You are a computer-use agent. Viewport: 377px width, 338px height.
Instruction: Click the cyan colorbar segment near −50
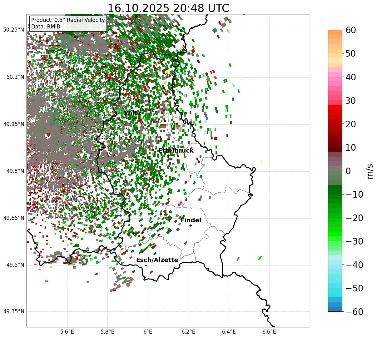click(x=335, y=291)
